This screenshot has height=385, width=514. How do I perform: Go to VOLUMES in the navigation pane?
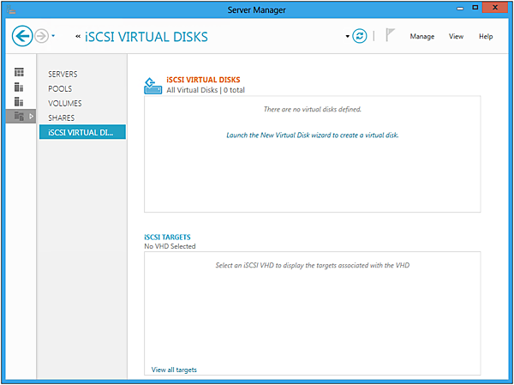coord(65,104)
